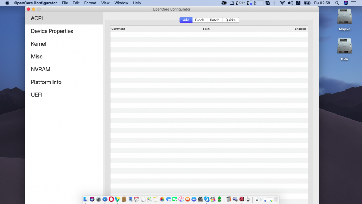Open the OpenCore Configurator app menu
Screen dimensions: 362x204
[x=35, y=3]
